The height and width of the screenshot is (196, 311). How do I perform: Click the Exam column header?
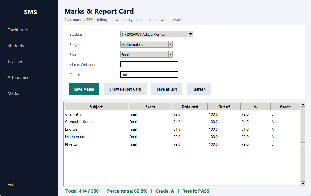(x=150, y=107)
